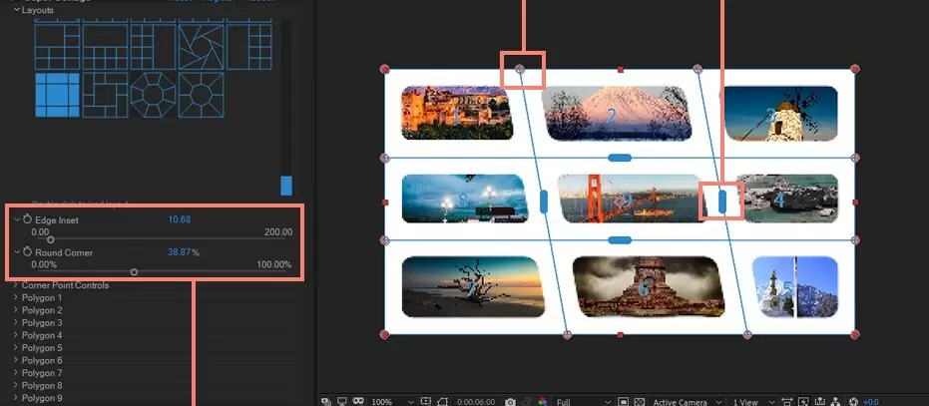Viewport: 929px width, 406px height.
Task: Expand the Polygon 1 group
Action: pos(16,297)
